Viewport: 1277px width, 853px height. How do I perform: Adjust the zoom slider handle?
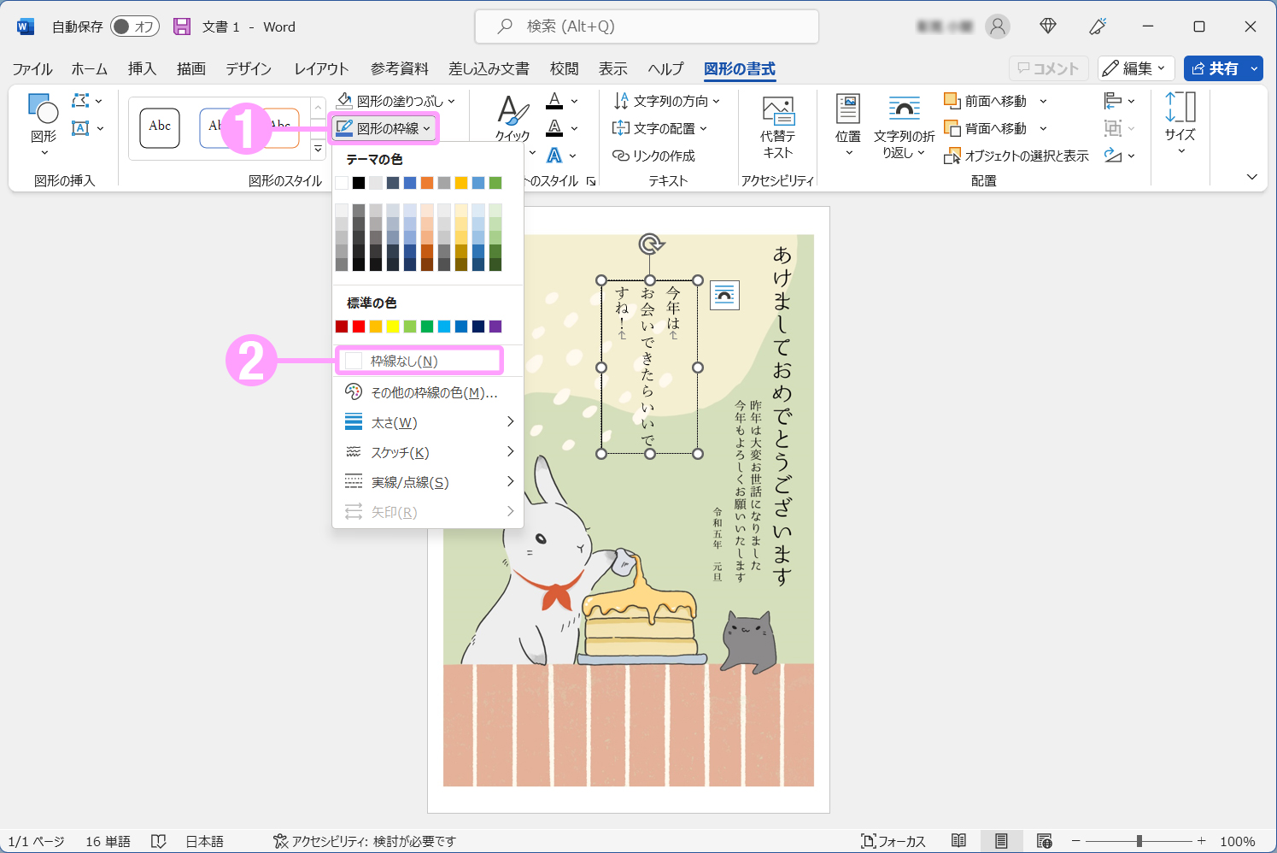click(1139, 841)
